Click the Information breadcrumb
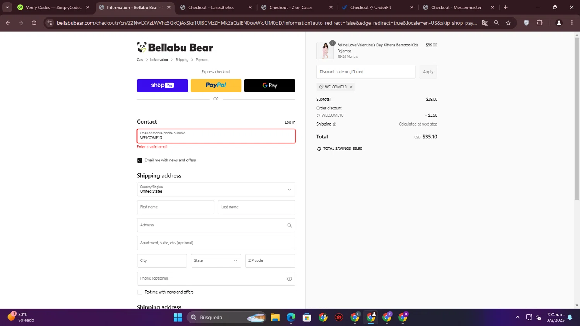 click(x=159, y=60)
